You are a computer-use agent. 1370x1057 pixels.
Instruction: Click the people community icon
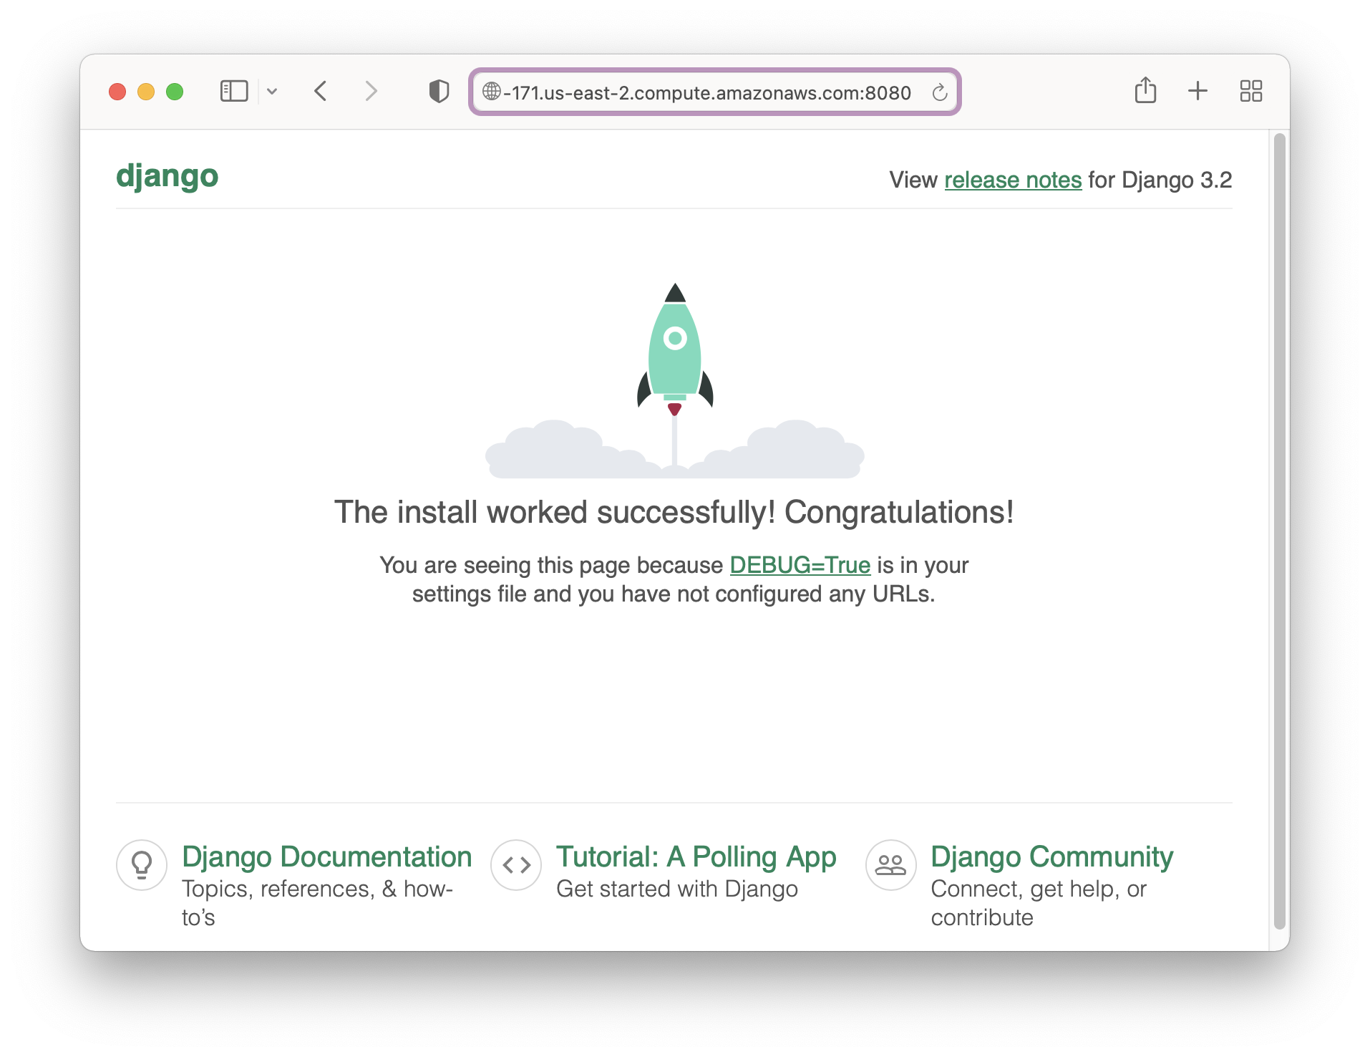(x=890, y=865)
